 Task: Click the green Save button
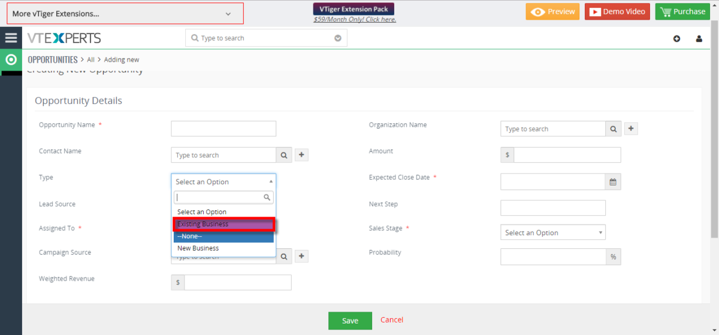coord(350,321)
